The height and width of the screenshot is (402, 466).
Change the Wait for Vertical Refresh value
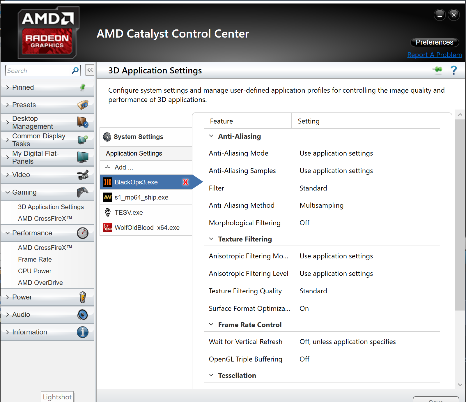(x=348, y=342)
